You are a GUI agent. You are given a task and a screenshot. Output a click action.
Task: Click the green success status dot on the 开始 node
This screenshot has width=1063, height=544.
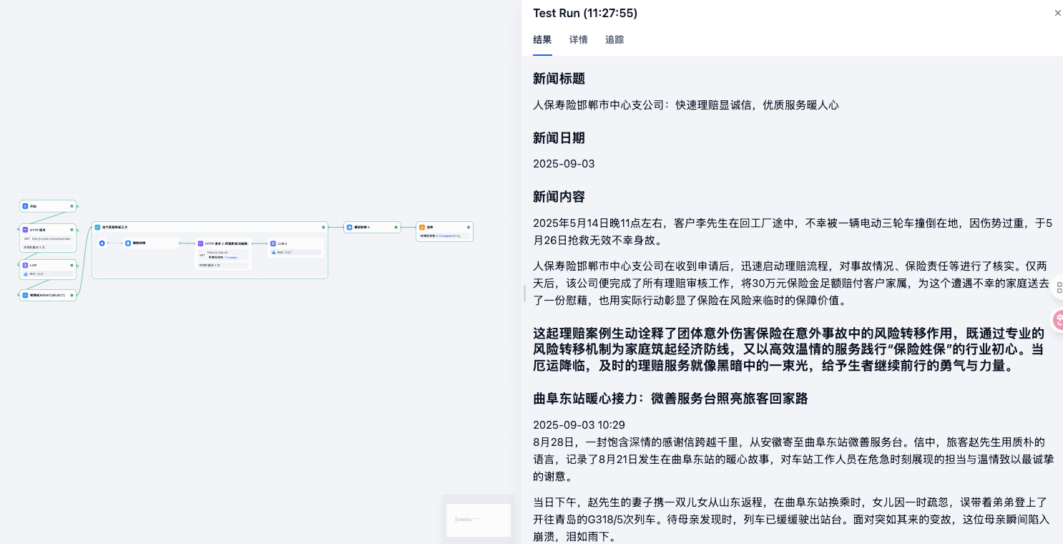[x=72, y=206]
